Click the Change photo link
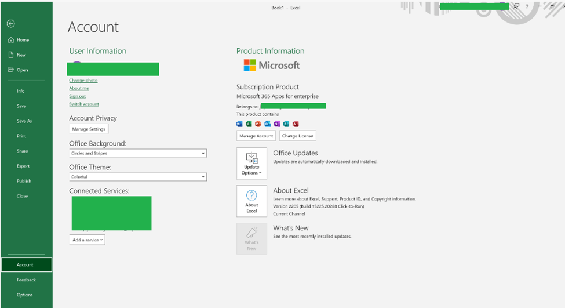The height and width of the screenshot is (308, 565). pos(83,81)
